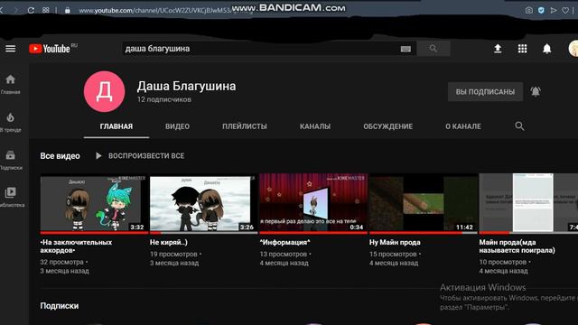The width and height of the screenshot is (578, 325).
Task: Open video title *Информация*
Action: point(285,242)
